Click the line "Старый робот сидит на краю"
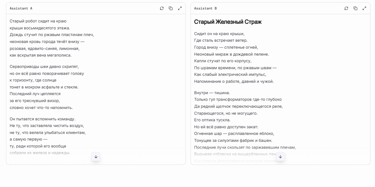The image size is (375, 187). coord(38,21)
